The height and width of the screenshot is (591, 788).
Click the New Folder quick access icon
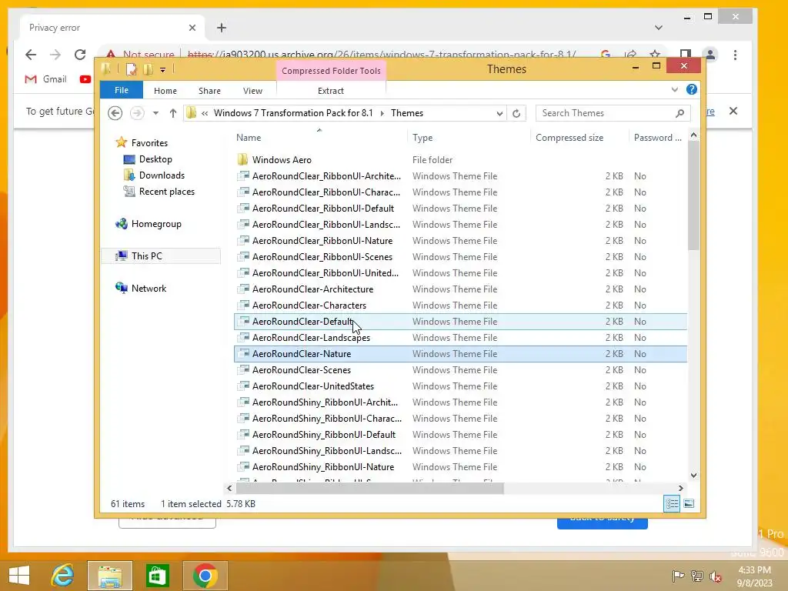click(148, 69)
